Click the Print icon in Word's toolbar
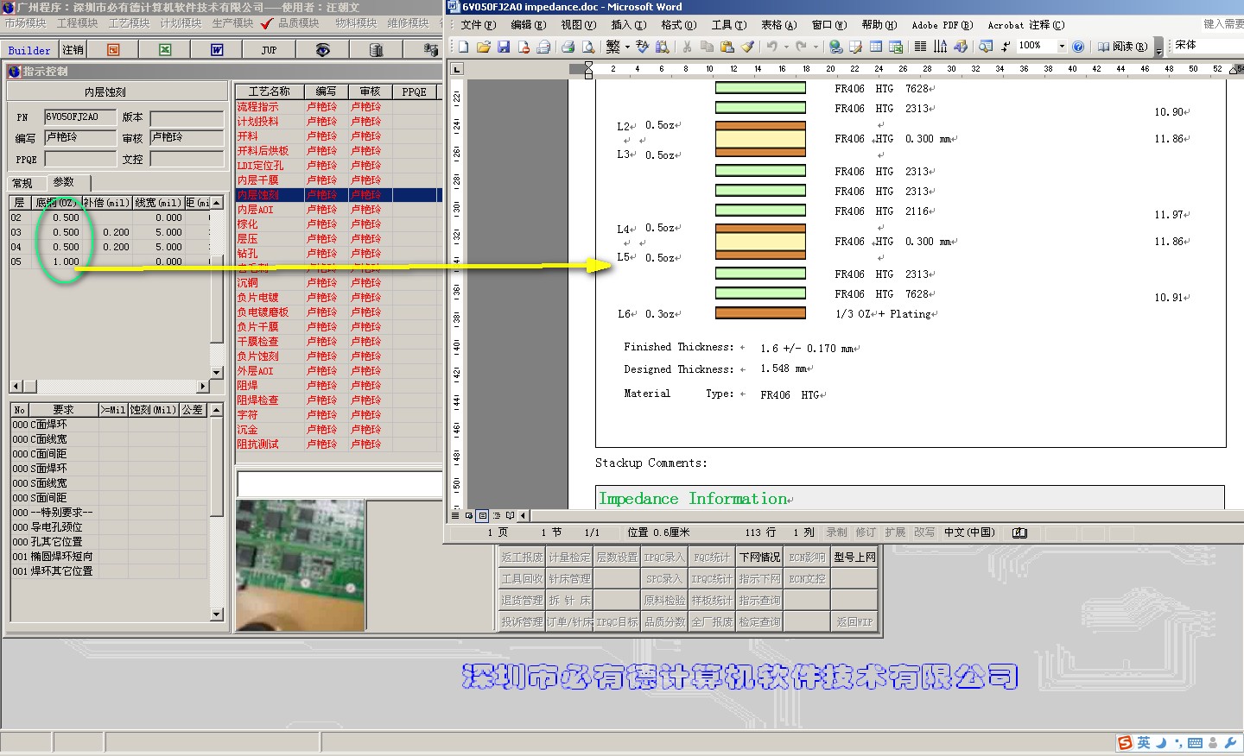The image size is (1244, 756). click(568, 47)
